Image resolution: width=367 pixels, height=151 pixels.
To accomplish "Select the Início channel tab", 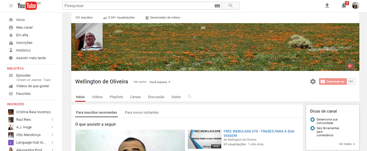I will (80, 97).
